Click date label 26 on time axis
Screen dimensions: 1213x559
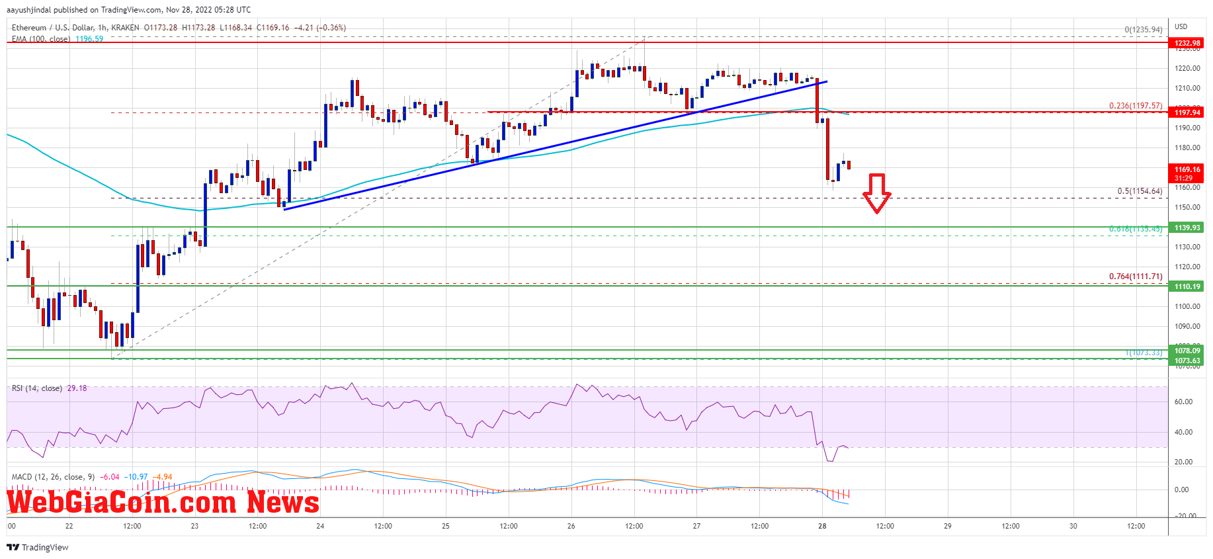[x=571, y=526]
